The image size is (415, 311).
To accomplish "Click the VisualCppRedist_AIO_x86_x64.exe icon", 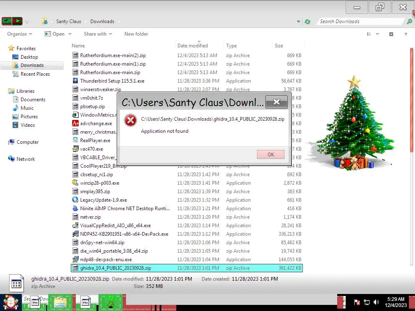I will tap(75, 225).
